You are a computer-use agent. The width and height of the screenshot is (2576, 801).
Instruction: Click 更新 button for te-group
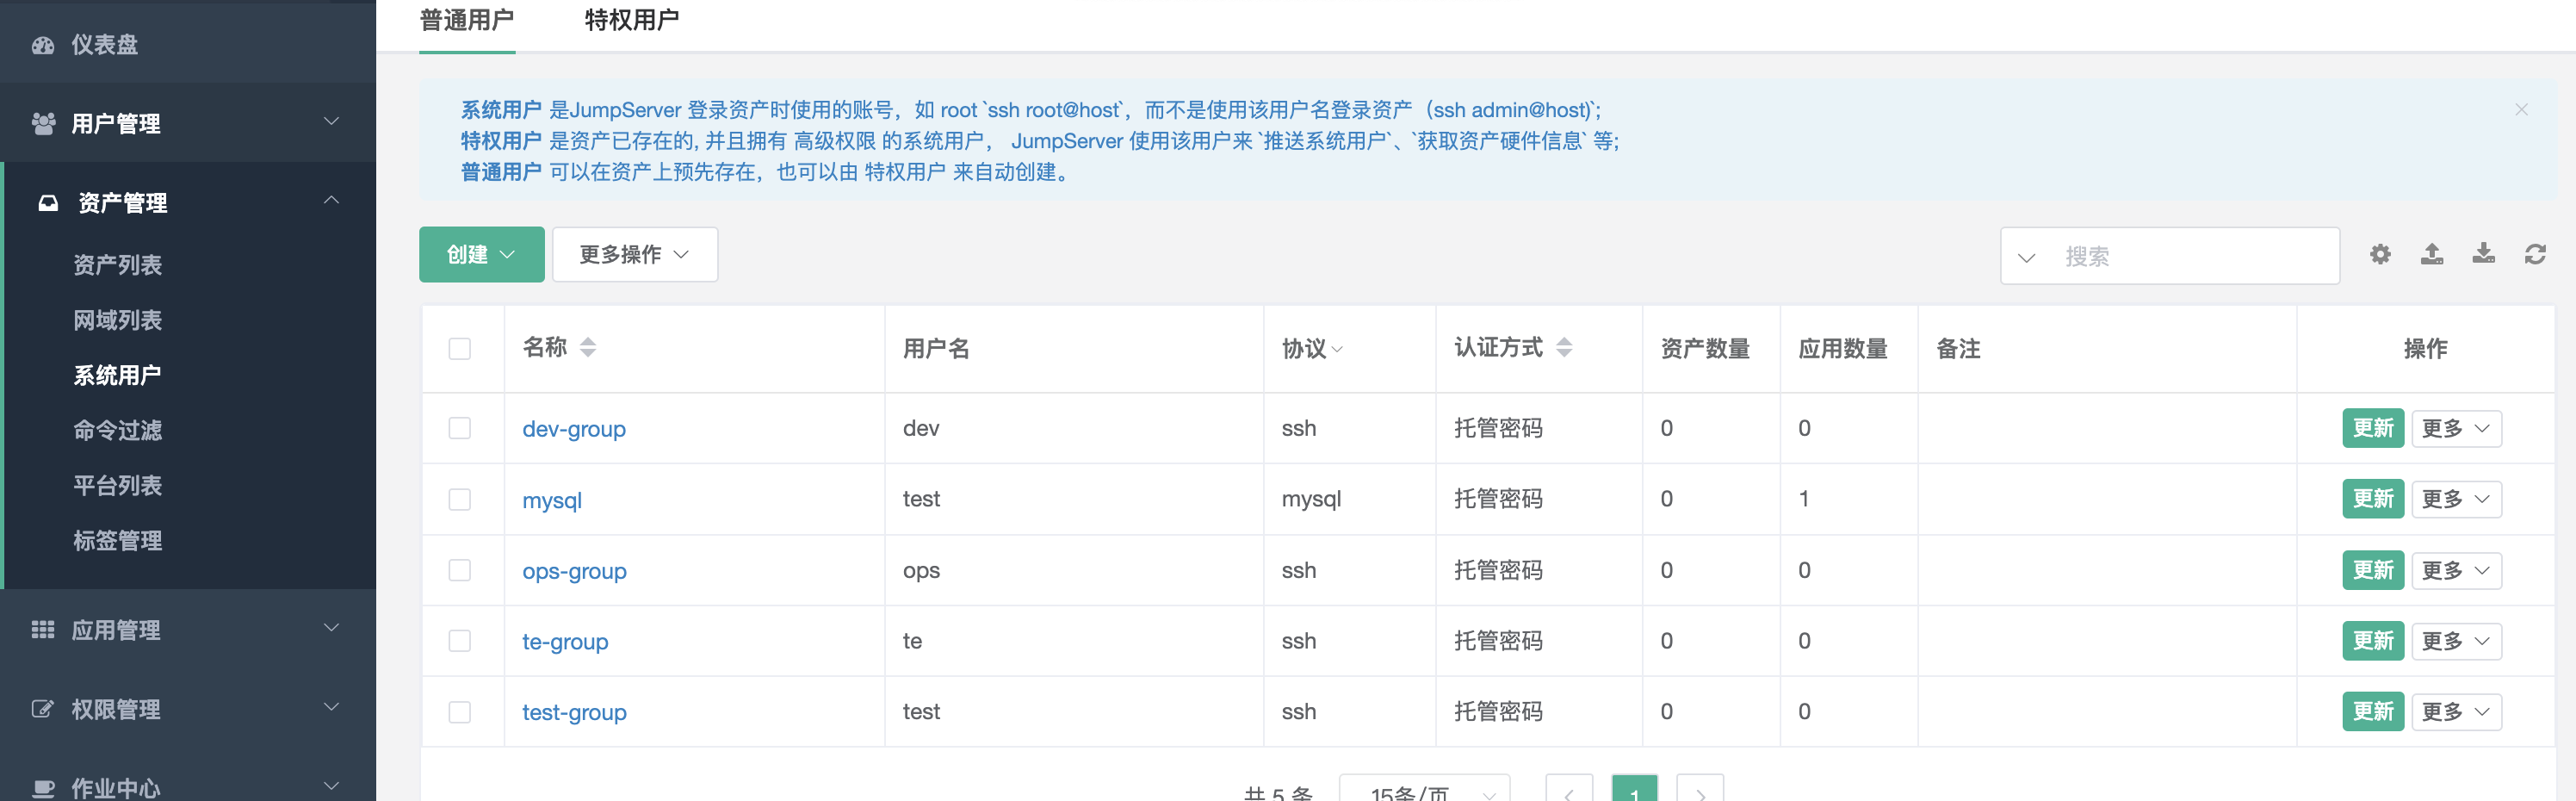tap(2373, 641)
